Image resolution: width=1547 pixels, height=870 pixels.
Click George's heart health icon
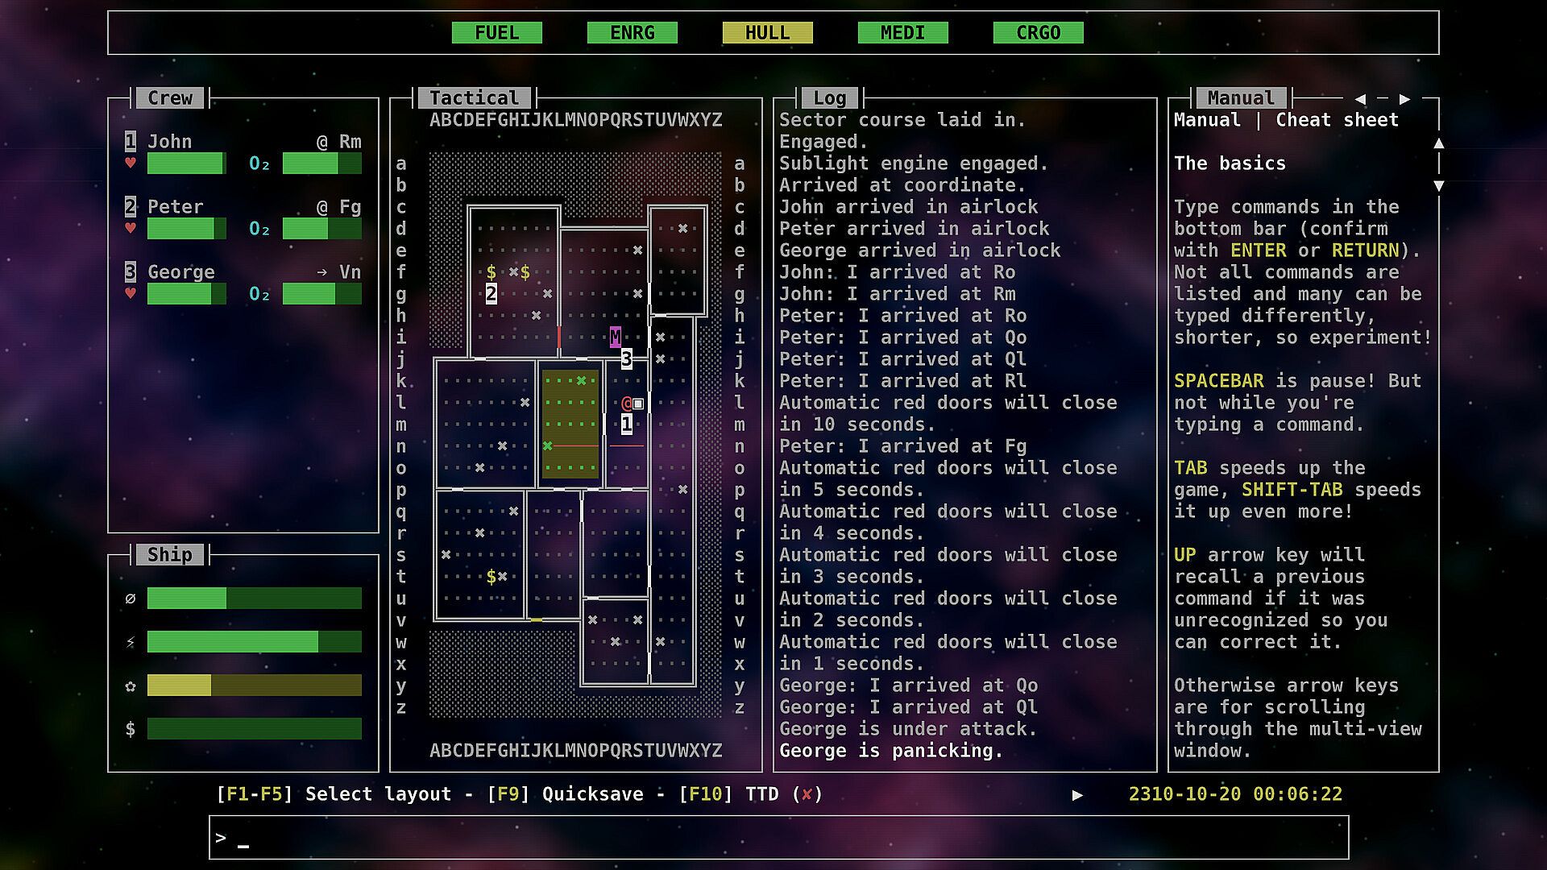pos(131,293)
